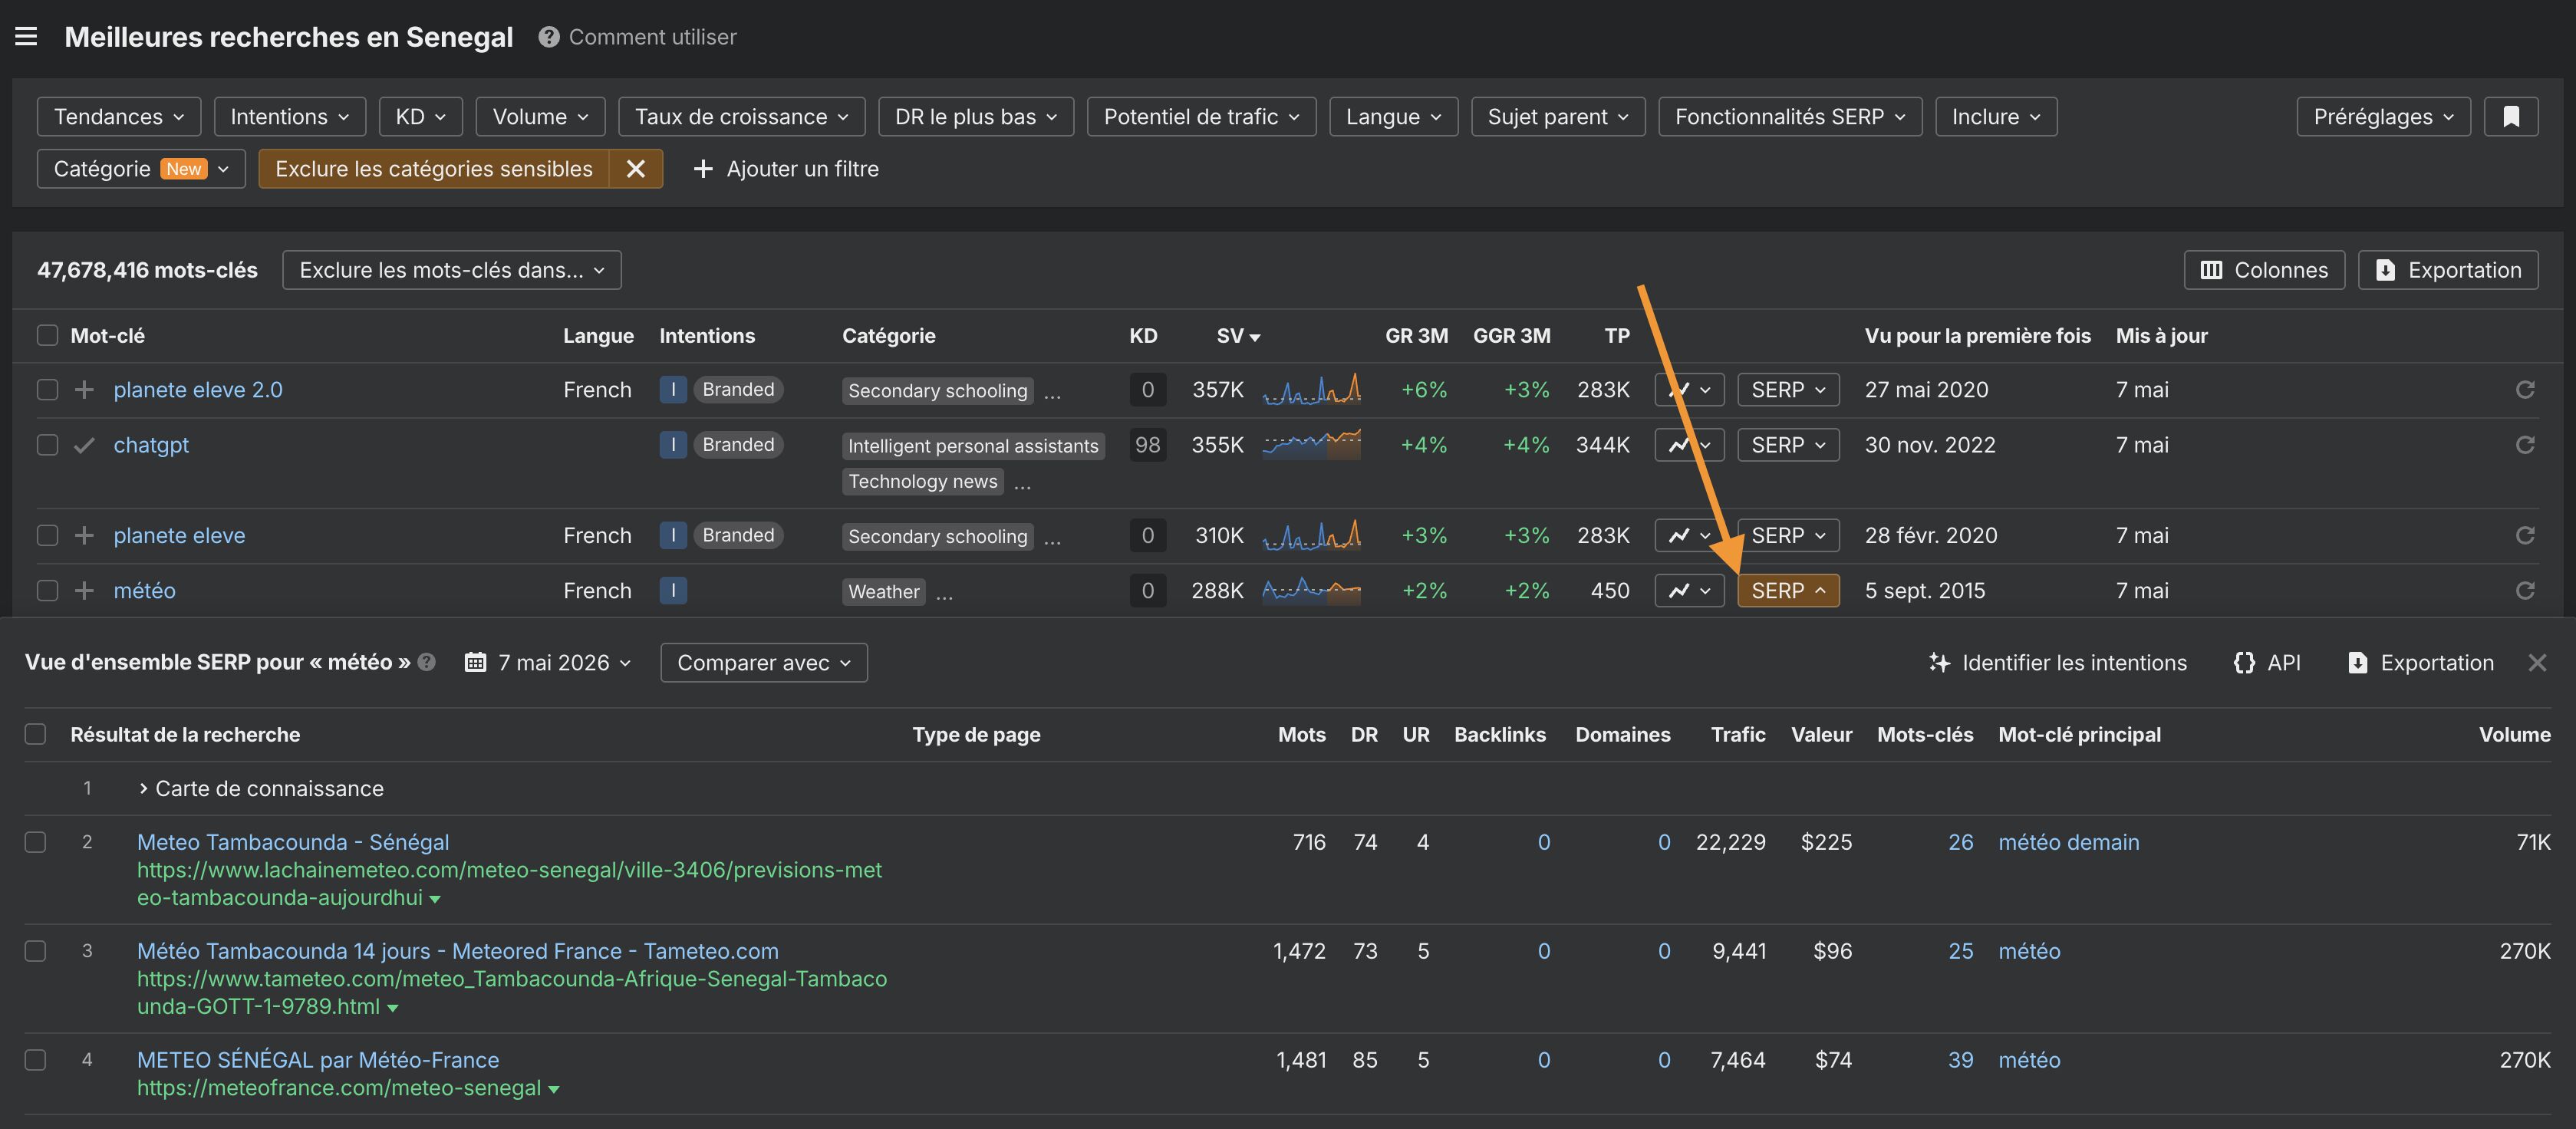Open the Intentions filter dropdown
This screenshot has height=1129, width=2576.
(x=290, y=117)
